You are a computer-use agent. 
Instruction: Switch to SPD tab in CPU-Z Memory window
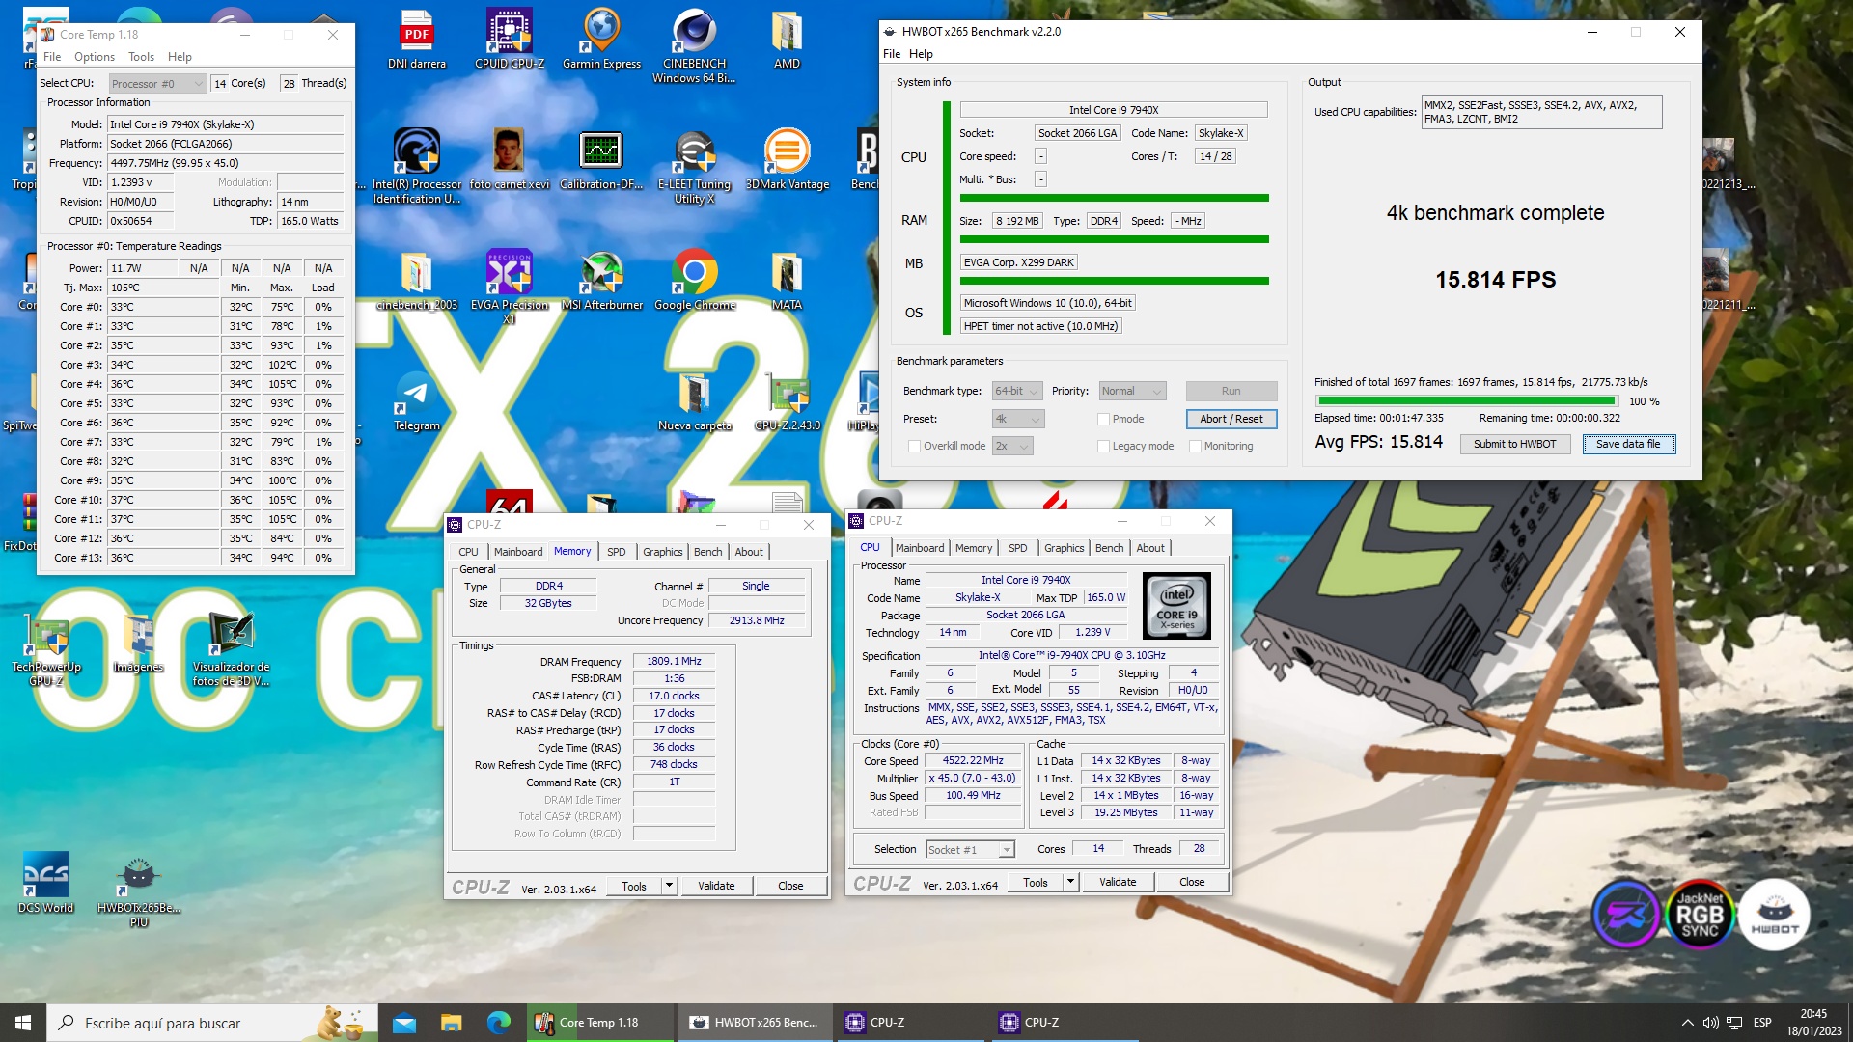[x=616, y=552]
